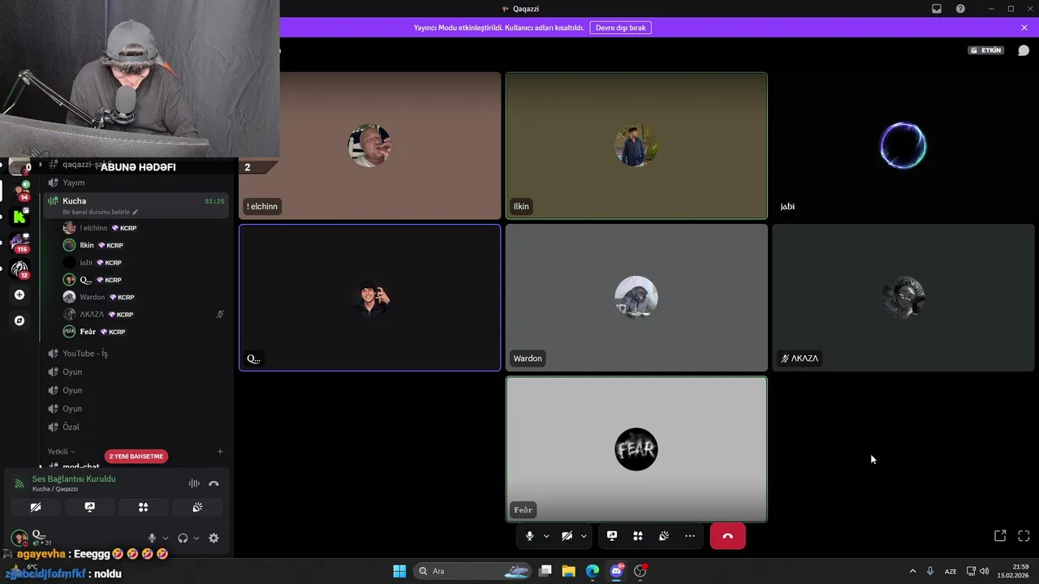
Task: Open Discord inbox icon in title bar
Action: [x=936, y=9]
